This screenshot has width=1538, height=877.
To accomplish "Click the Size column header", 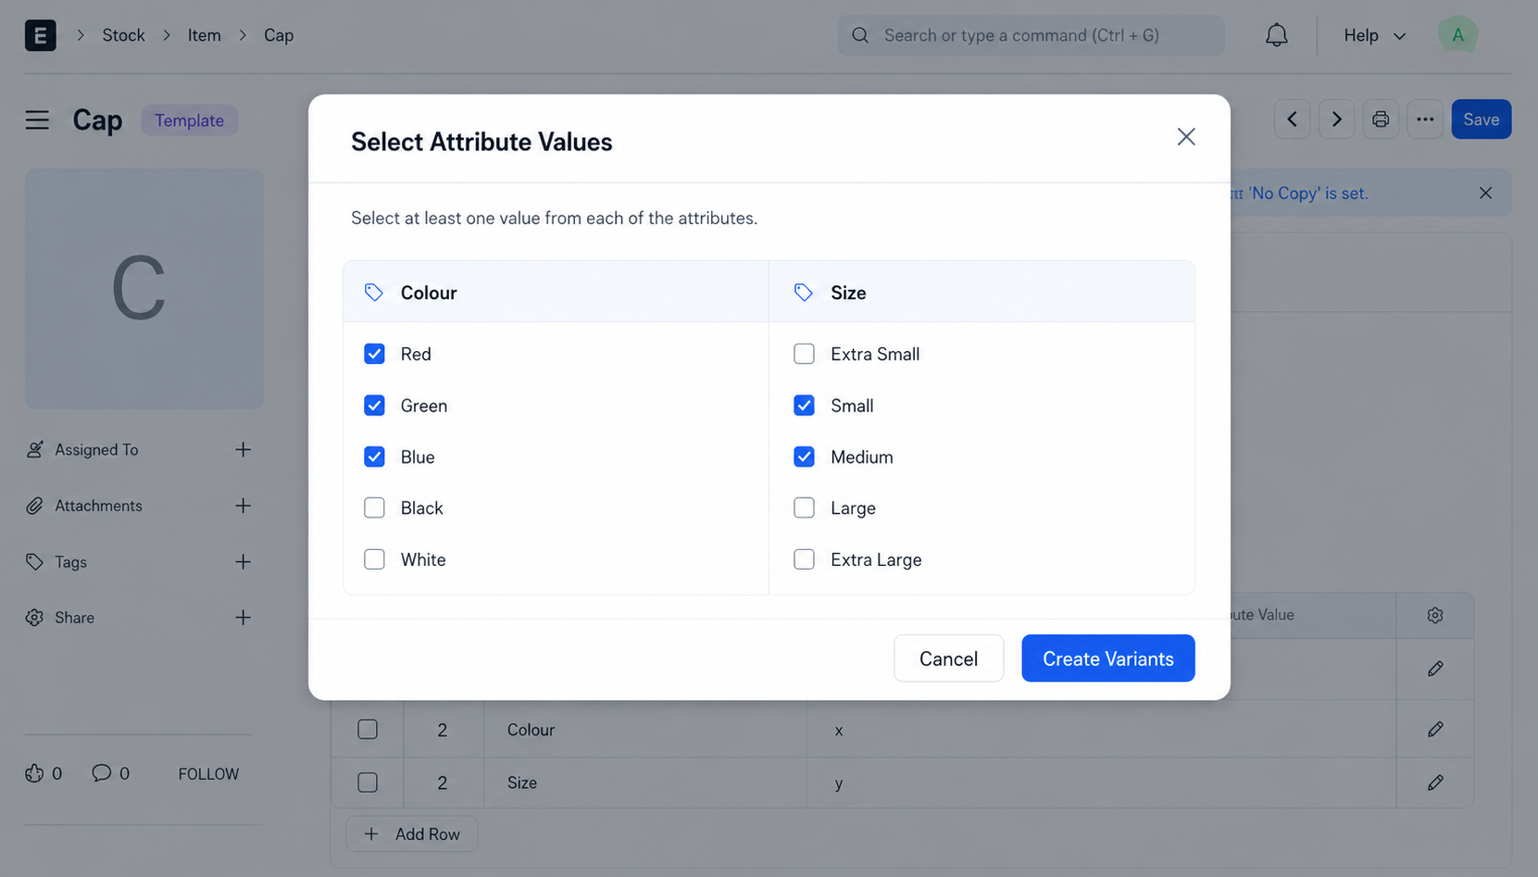I will (982, 293).
